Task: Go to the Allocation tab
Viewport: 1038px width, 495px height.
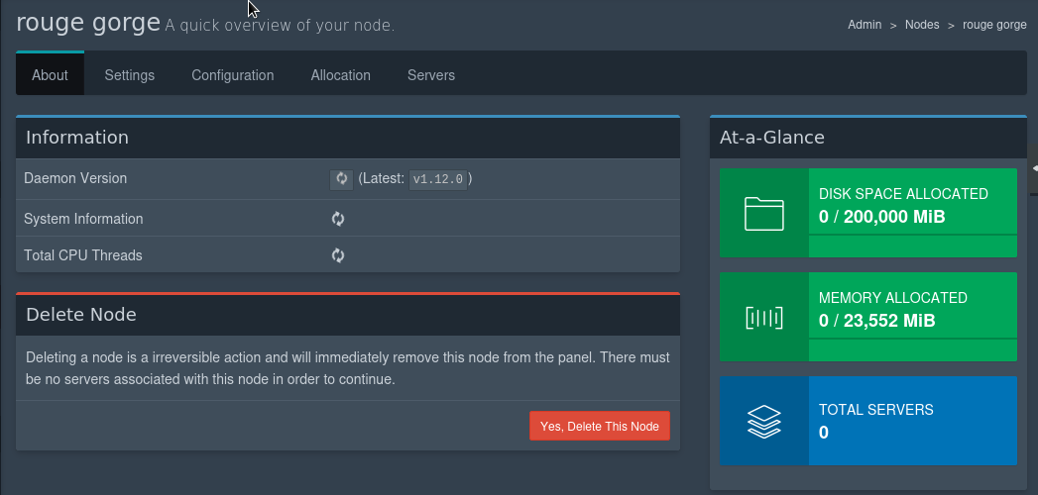Action: pyautogui.click(x=340, y=75)
